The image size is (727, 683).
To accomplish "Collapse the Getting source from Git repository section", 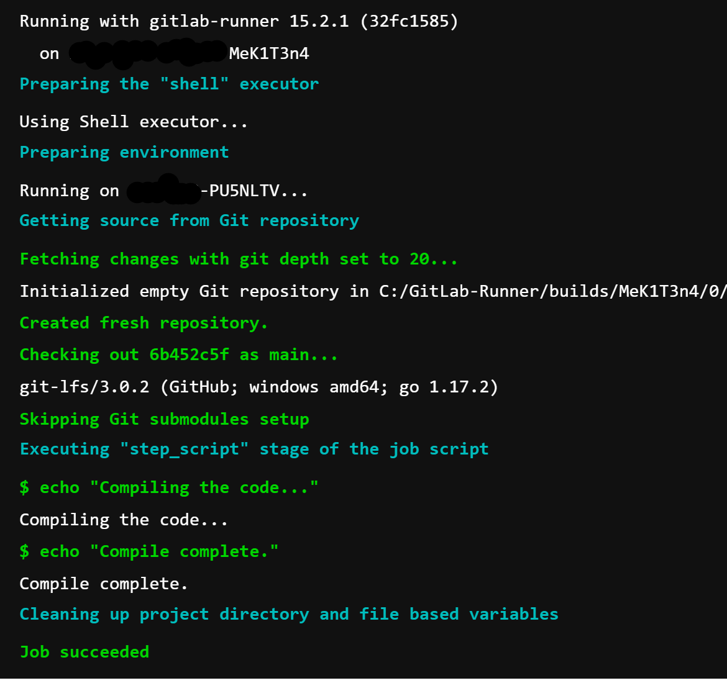I will (189, 221).
